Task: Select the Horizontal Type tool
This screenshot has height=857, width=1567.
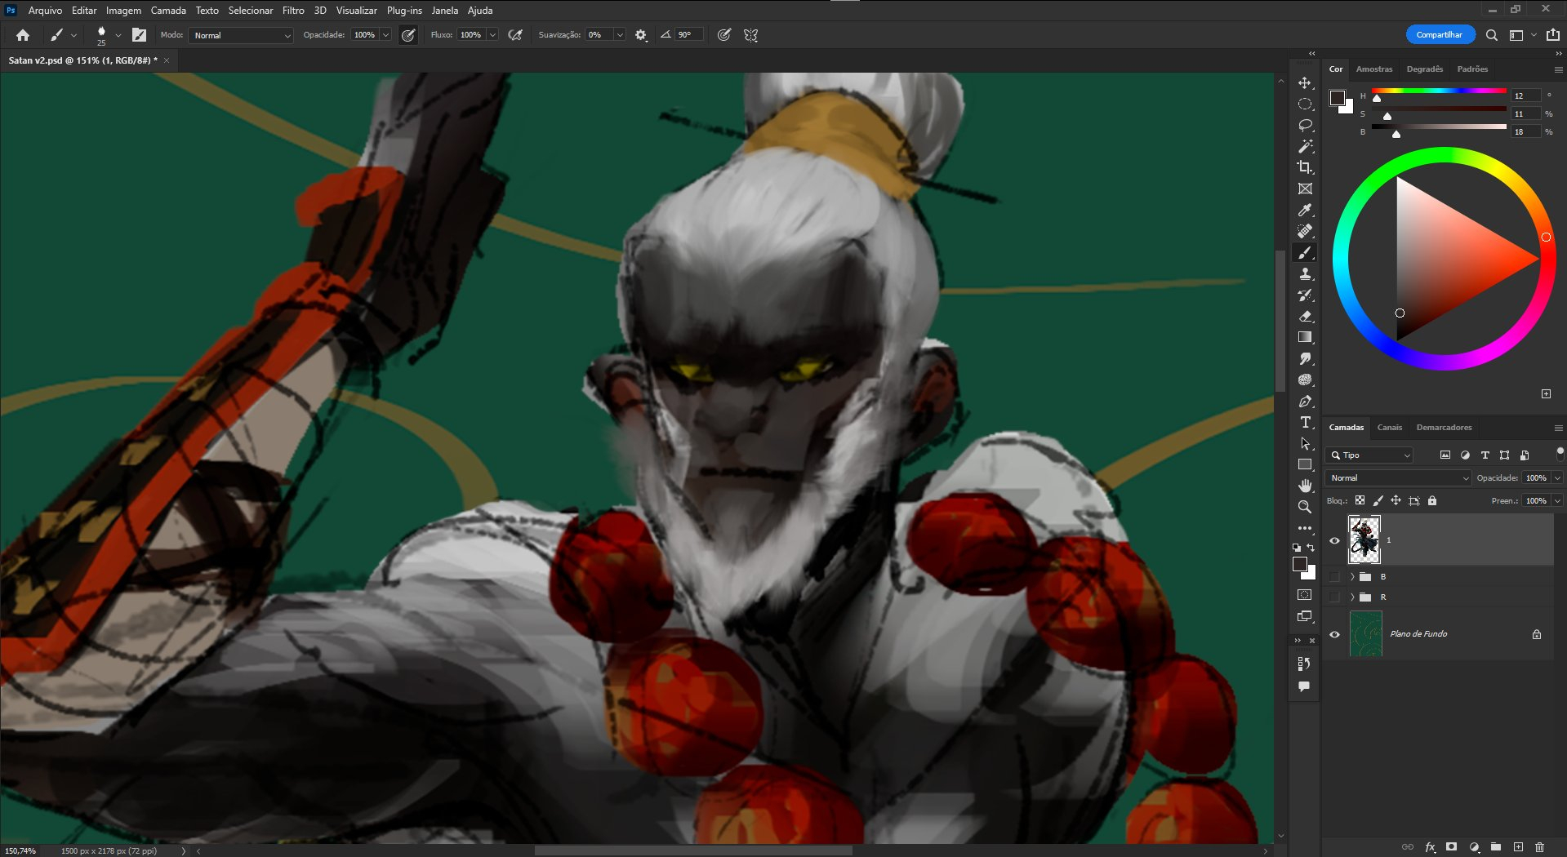Action: [1305, 422]
